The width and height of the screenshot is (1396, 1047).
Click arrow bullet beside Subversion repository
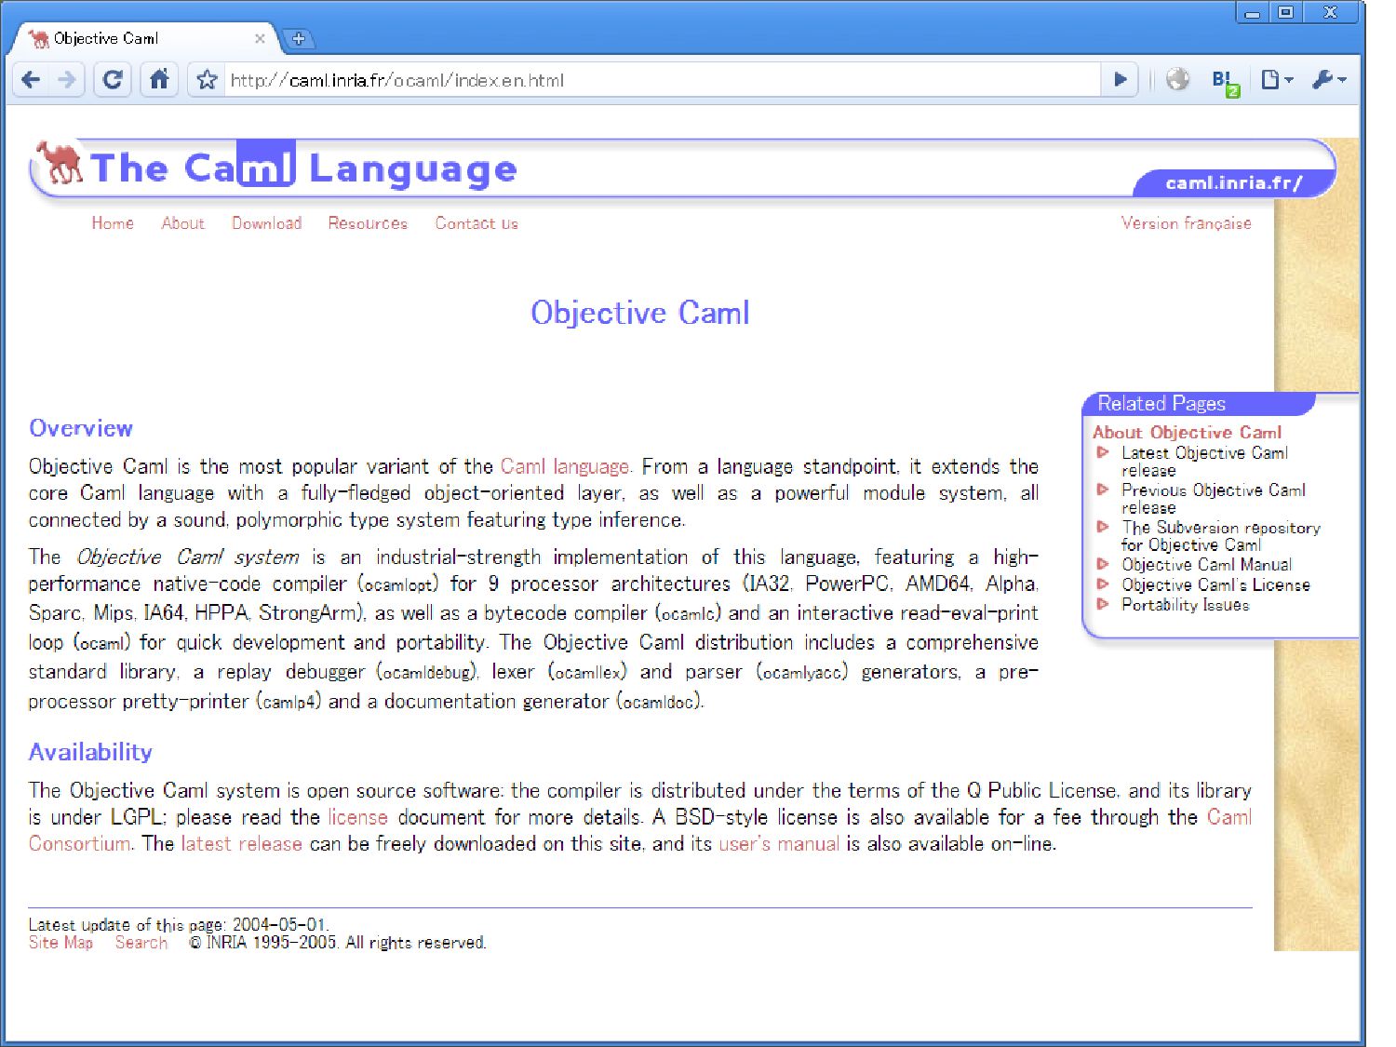coord(1103,527)
